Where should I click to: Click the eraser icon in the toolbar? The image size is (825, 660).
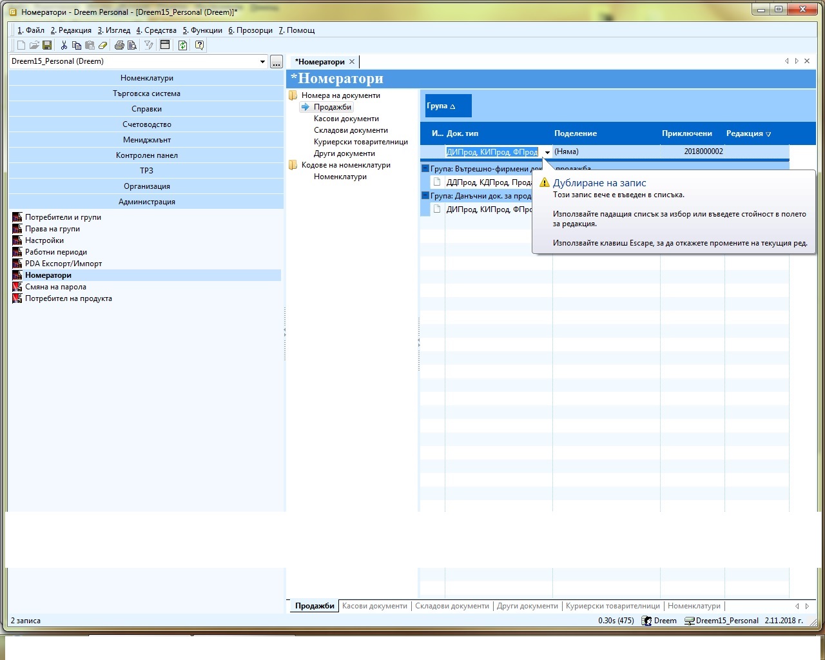point(102,45)
